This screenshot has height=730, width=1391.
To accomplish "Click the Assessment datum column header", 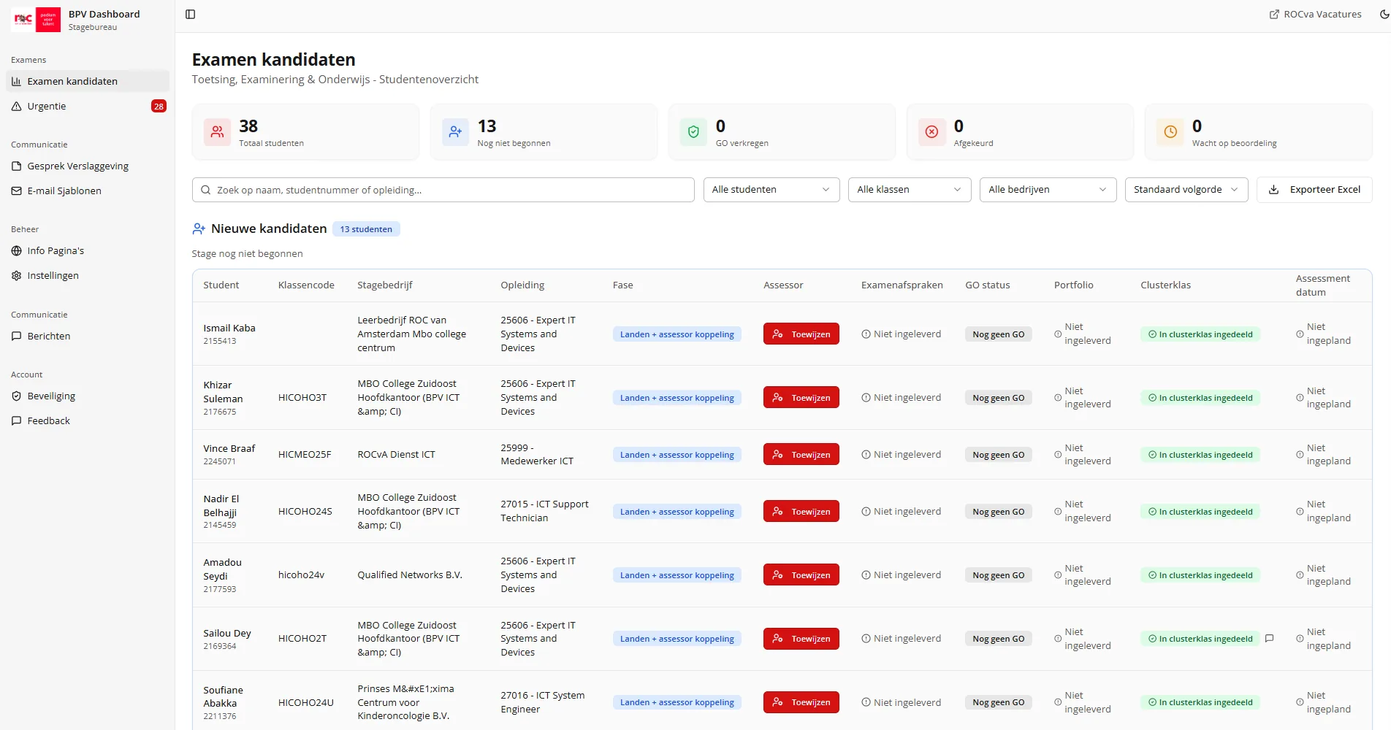I will pyautogui.click(x=1322, y=285).
